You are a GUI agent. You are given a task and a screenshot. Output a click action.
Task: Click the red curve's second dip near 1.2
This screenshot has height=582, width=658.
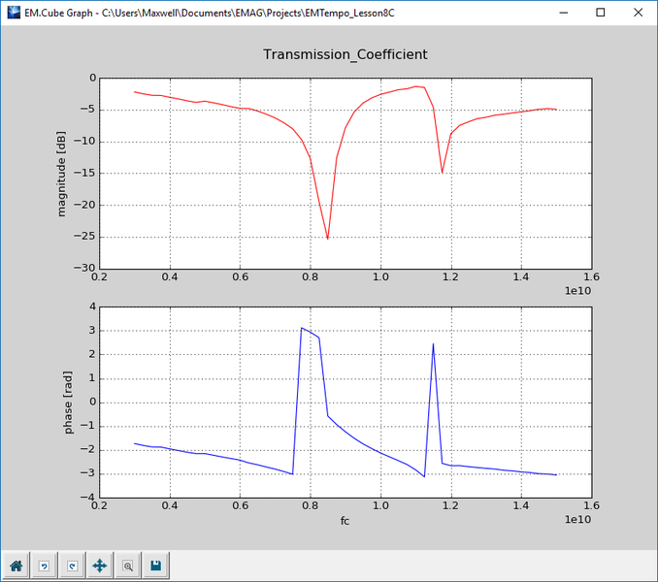click(442, 172)
